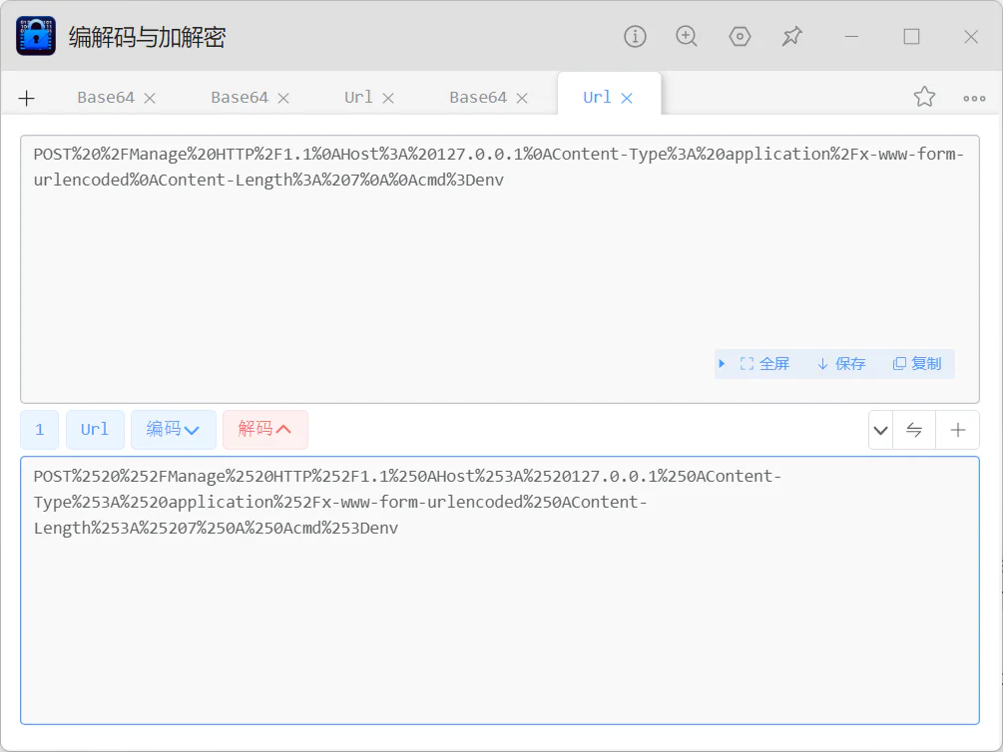Expand the 编码 encode dropdown
Image resolution: width=1003 pixels, height=752 pixels.
(174, 430)
